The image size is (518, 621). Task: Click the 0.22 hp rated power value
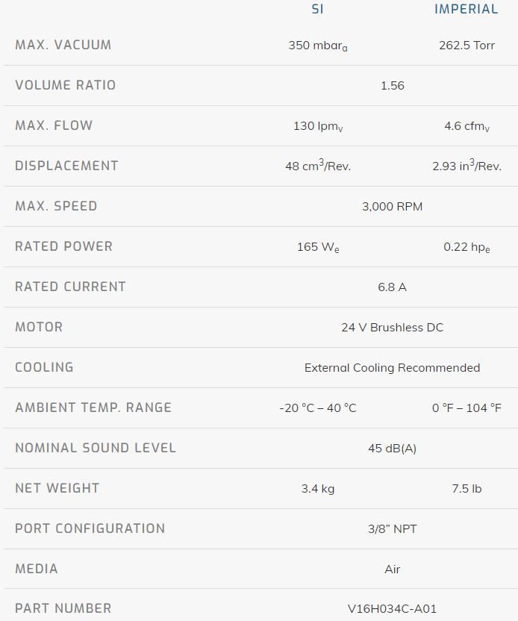[466, 247]
